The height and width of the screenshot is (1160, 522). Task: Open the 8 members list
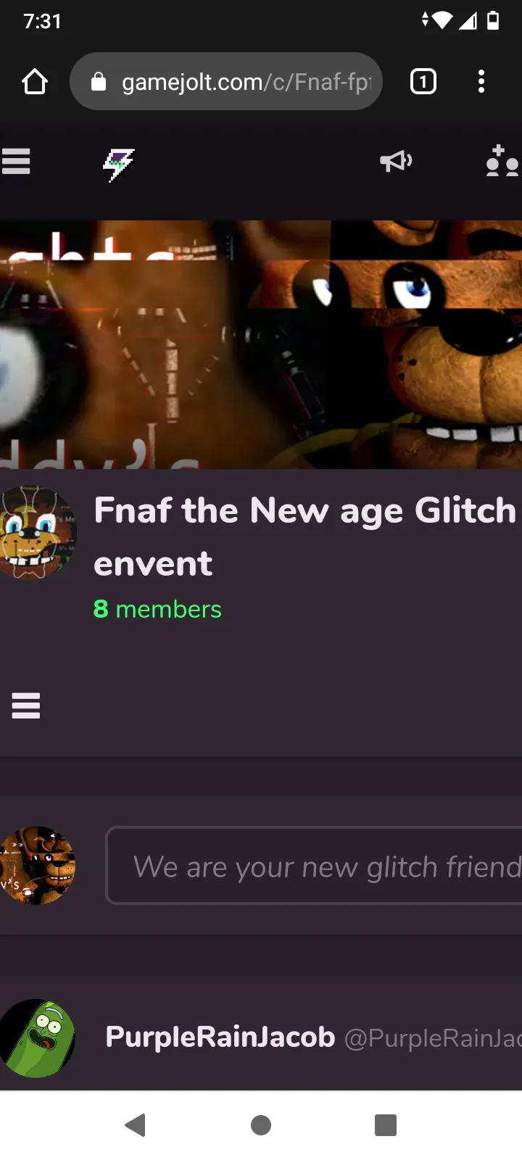[x=157, y=609]
